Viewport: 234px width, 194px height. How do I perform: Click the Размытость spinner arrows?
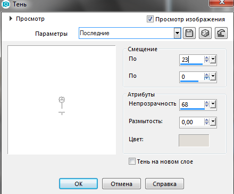pos(207,122)
